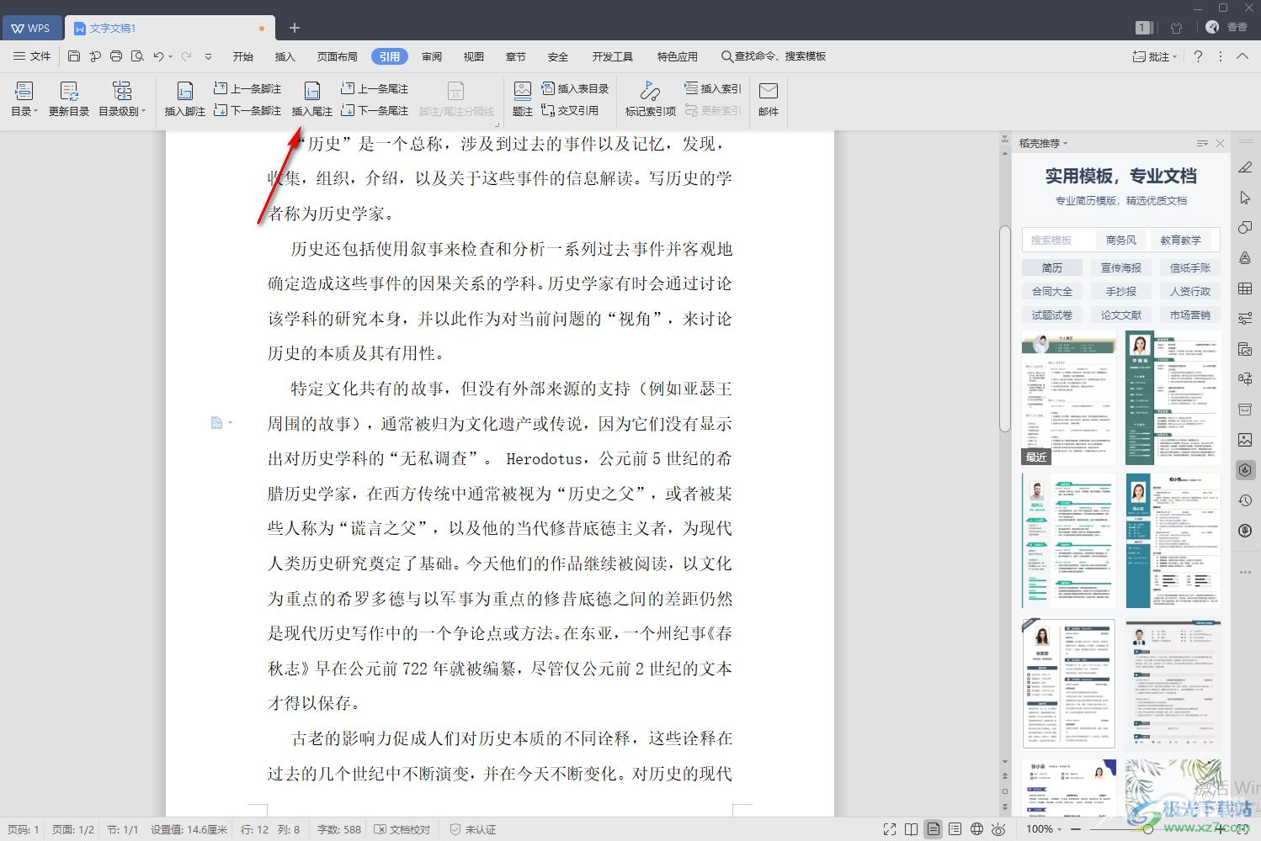
Task: Open the 开始 Home tab
Action: click(243, 56)
